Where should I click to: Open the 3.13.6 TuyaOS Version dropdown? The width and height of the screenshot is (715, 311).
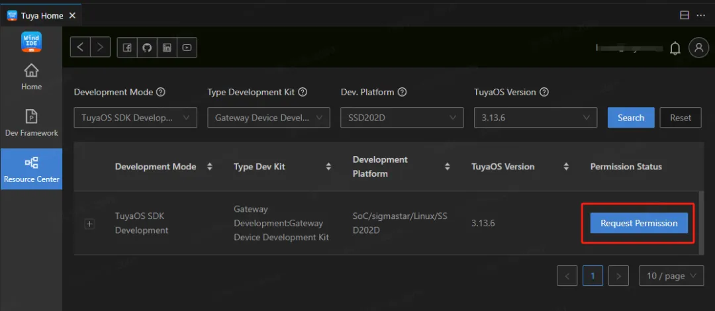click(x=536, y=118)
